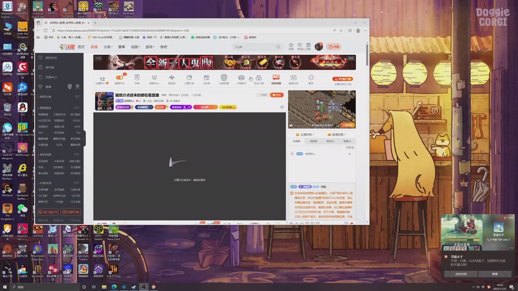Image resolution: width=518 pixels, height=291 pixels.
Task: Open the Enter the Gungeon desktop icon
Action: (x=23, y=30)
